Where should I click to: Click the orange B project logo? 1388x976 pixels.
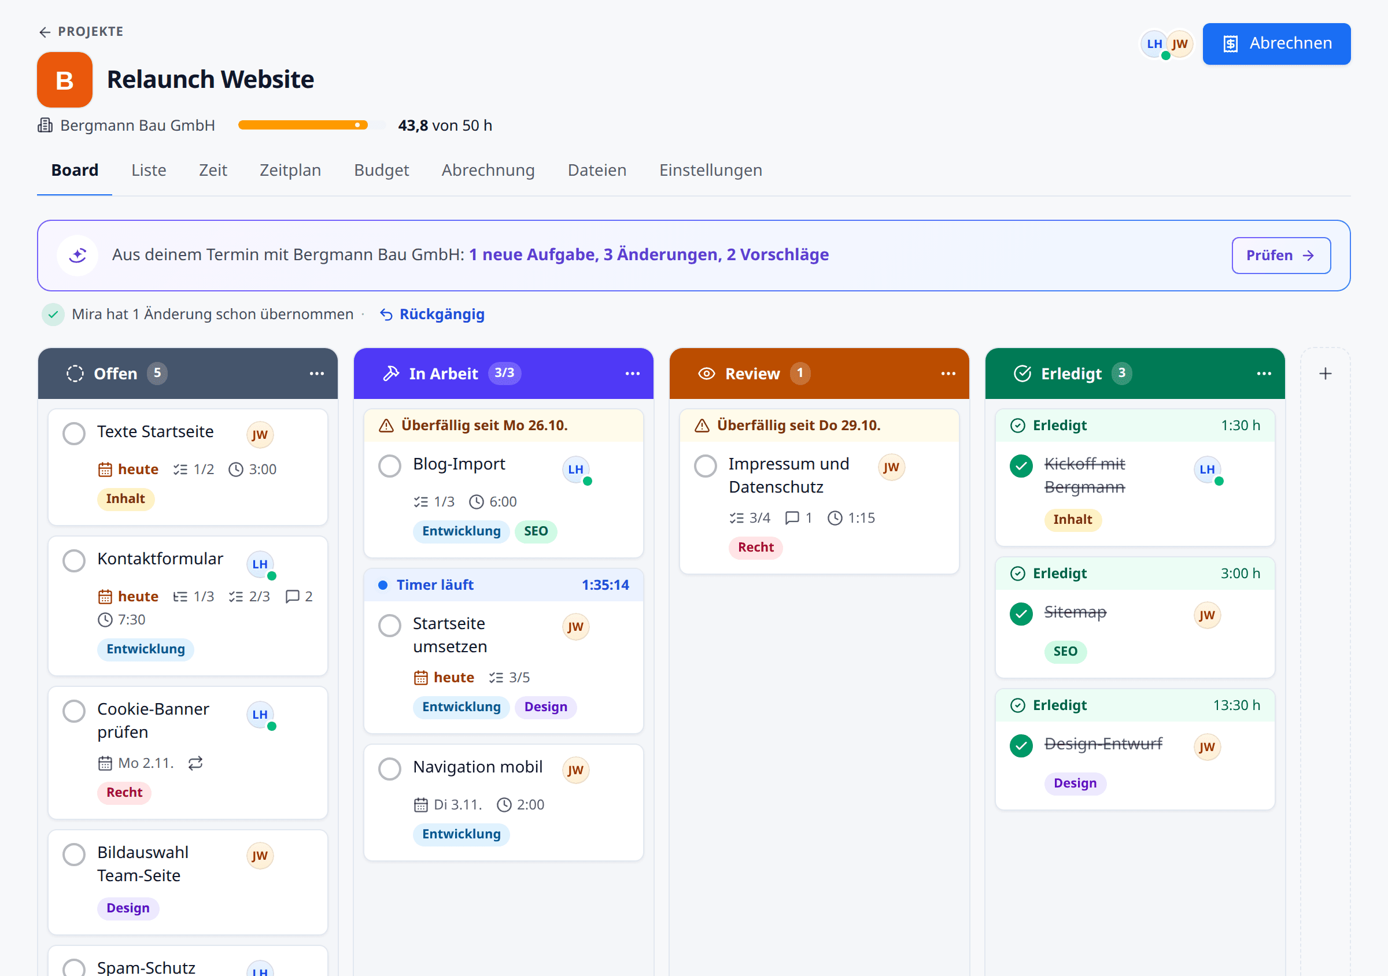pyautogui.click(x=65, y=80)
